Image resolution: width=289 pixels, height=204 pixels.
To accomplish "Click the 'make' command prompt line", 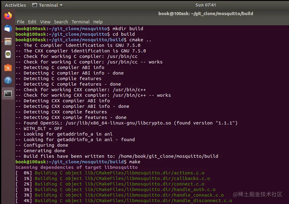I will click(78, 162).
